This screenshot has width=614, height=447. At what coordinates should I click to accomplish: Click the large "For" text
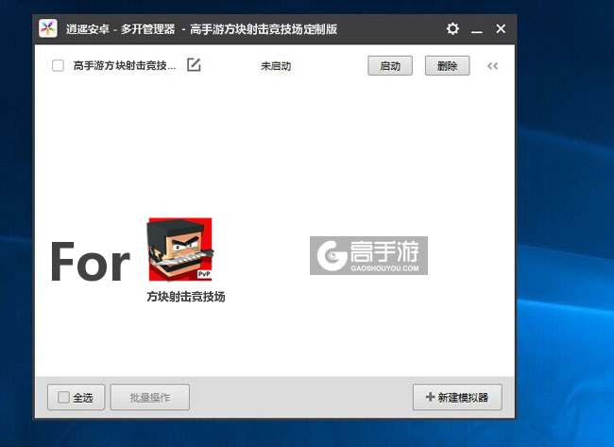coord(90,262)
